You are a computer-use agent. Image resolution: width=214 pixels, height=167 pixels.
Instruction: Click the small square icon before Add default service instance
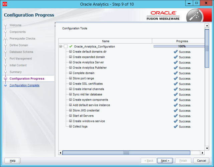click(71, 105)
